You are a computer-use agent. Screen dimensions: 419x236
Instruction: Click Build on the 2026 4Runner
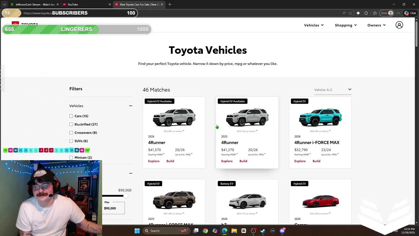170,161
